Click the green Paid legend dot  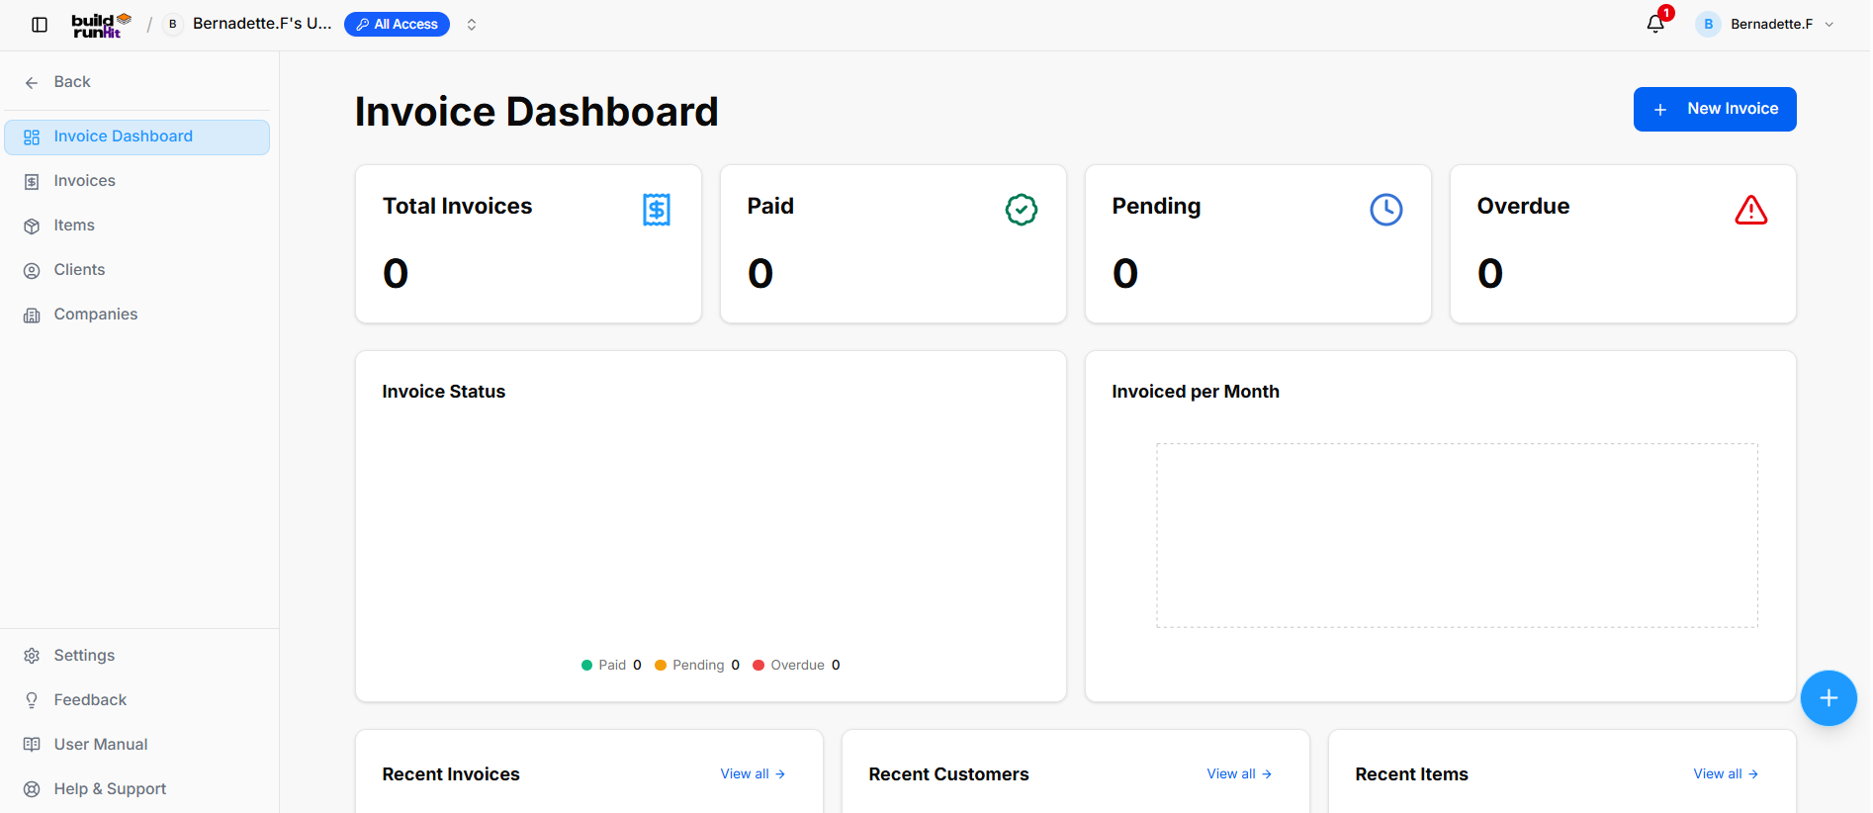(586, 666)
